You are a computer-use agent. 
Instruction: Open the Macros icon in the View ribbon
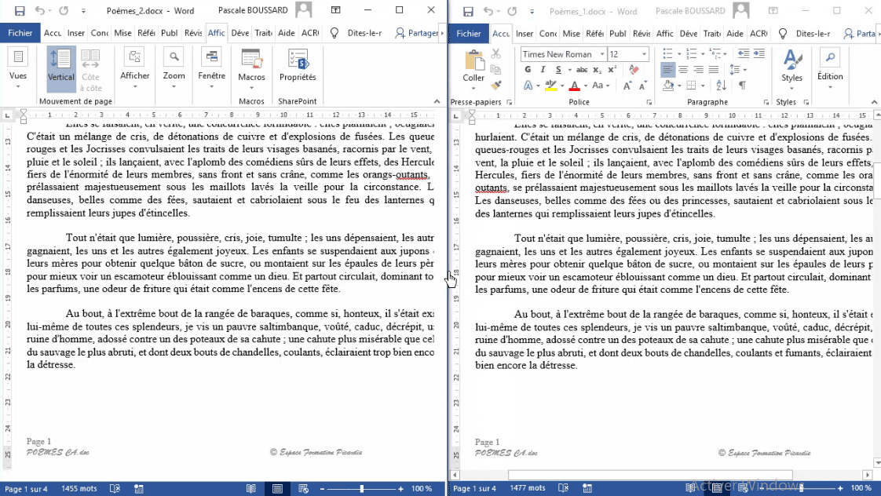tap(251, 69)
